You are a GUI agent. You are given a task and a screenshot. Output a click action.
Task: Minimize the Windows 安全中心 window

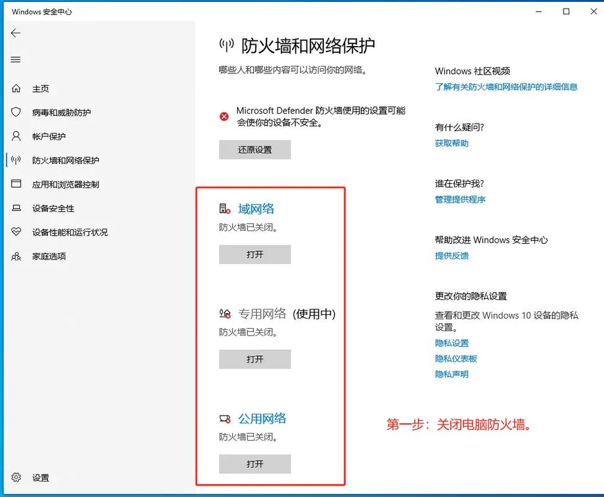coord(539,12)
